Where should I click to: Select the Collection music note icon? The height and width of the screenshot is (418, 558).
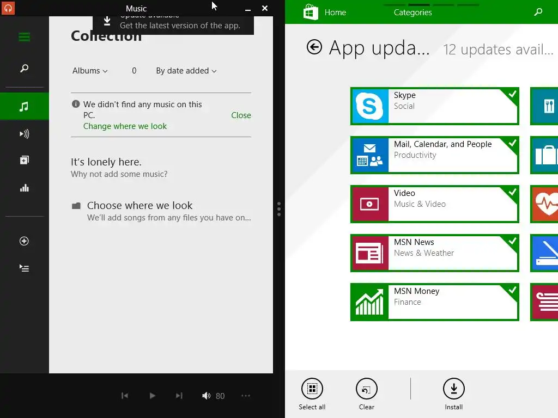coord(24,106)
